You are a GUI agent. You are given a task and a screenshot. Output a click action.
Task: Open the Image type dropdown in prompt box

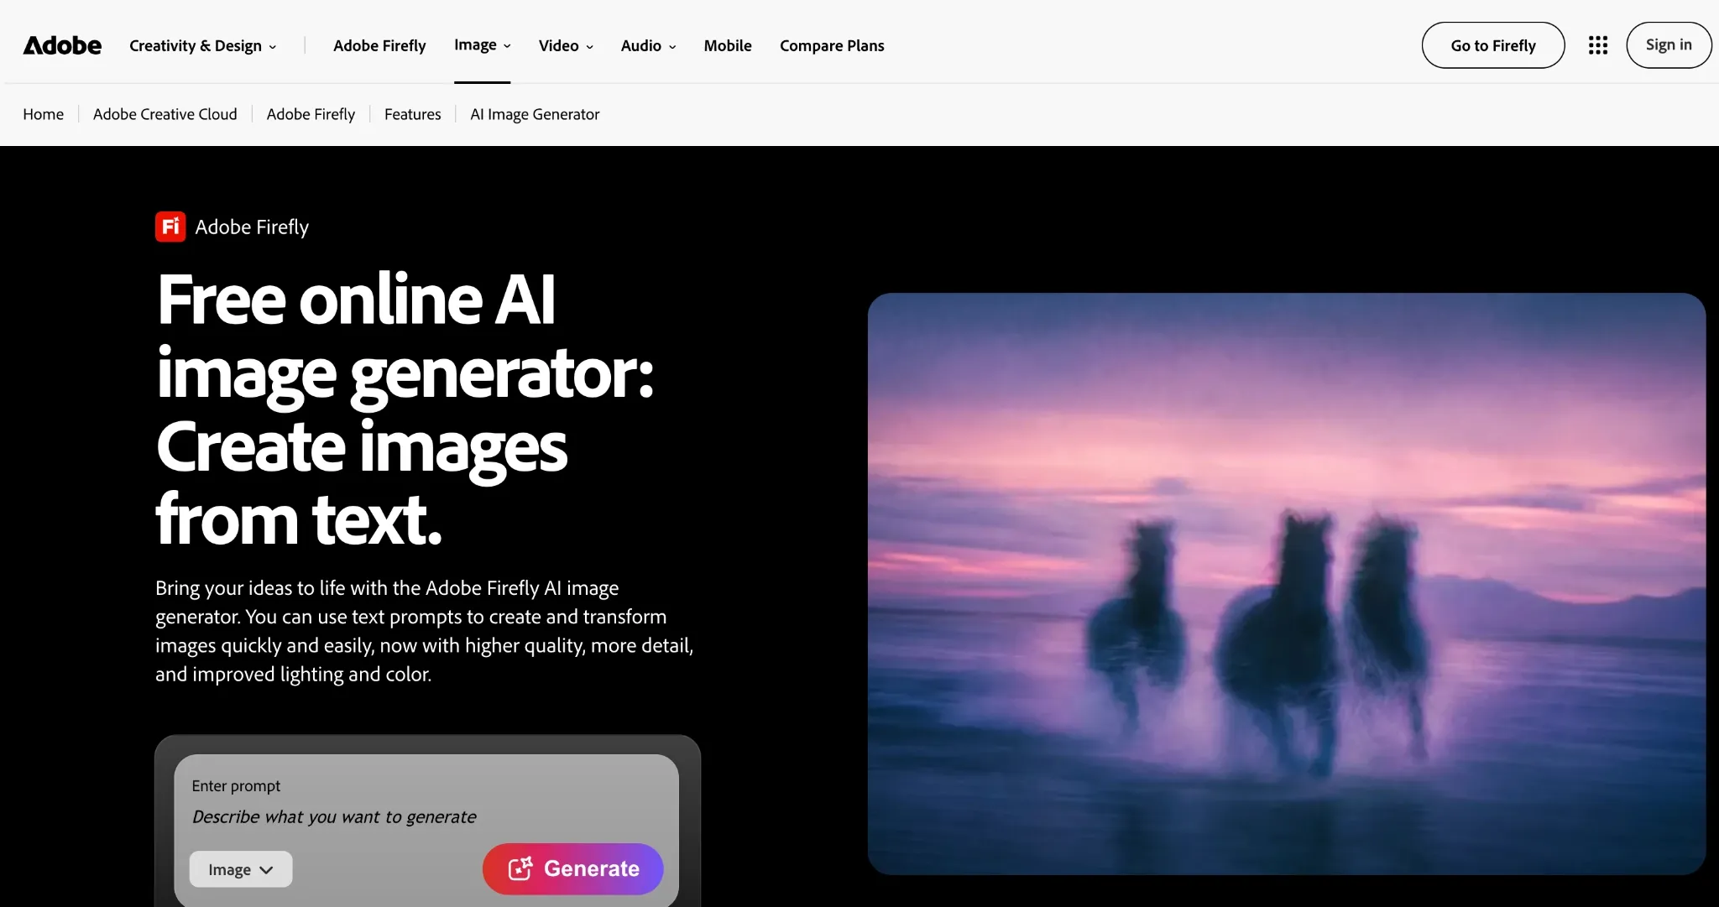[241, 869]
